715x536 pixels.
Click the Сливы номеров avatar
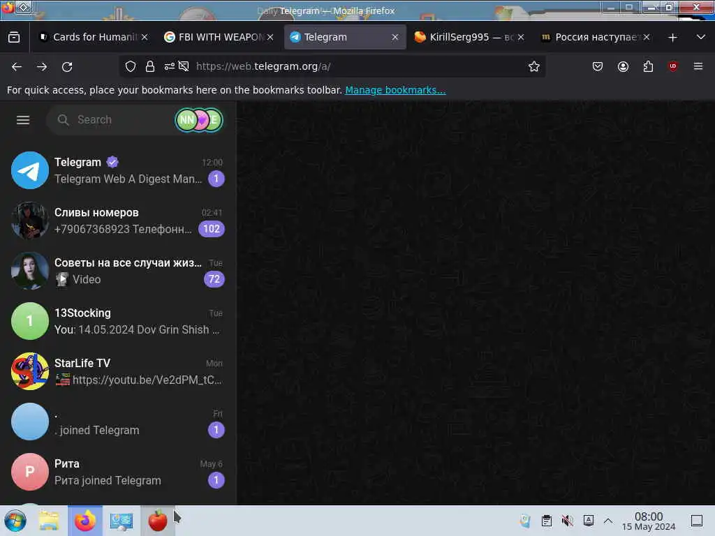point(29,221)
